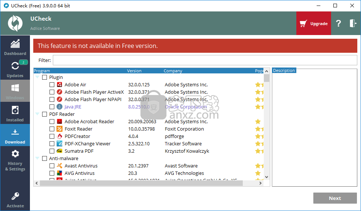The image size is (361, 211).
Task: Click the Filter input field
Action: (205, 60)
